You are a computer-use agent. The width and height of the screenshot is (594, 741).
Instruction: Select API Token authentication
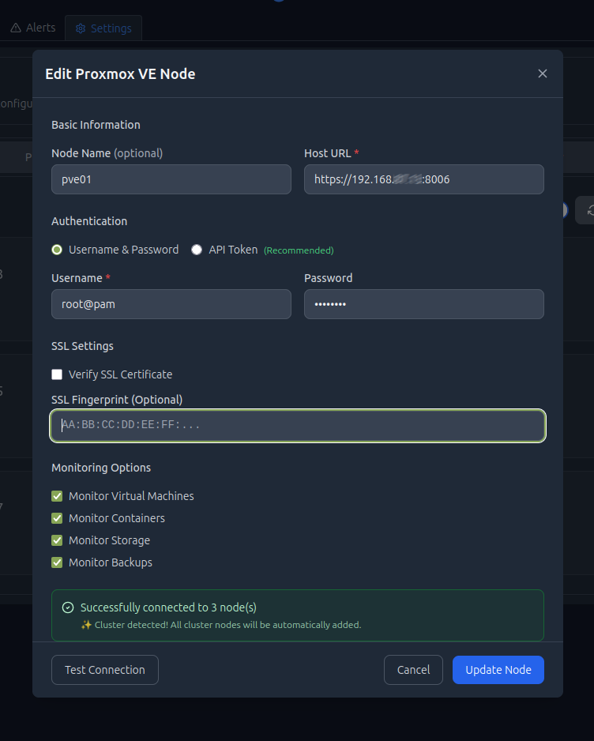pyautogui.click(x=197, y=250)
